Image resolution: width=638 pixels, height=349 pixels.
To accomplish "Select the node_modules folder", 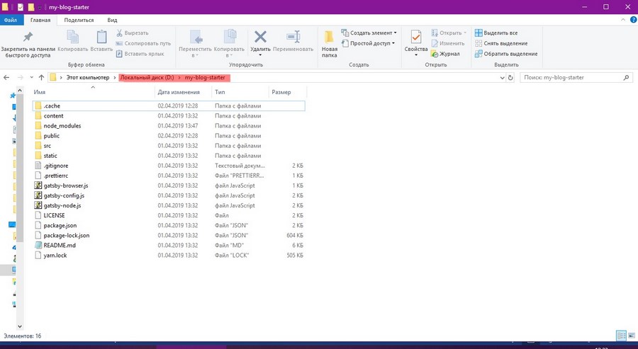I will (169, 125).
